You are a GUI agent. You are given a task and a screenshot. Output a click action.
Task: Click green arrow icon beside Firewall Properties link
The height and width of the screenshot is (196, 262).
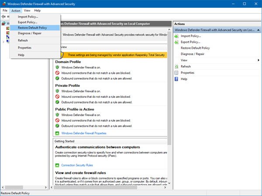(x=57, y=133)
